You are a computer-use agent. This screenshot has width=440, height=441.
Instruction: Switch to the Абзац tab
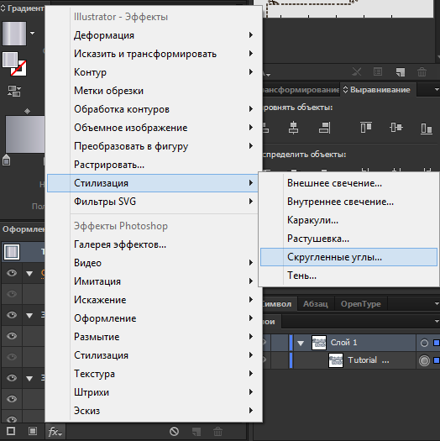click(316, 304)
